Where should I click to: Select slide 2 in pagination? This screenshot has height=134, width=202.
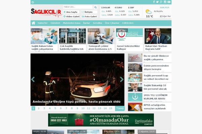tap(39, 108)
